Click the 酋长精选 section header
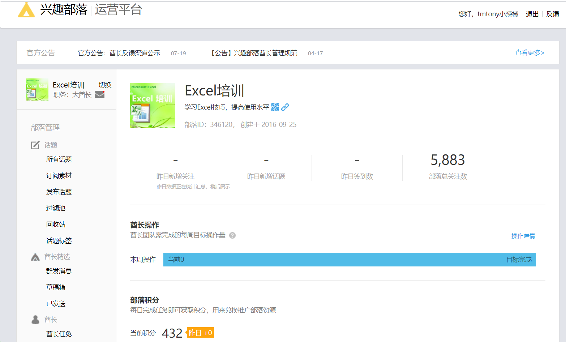Viewport: 566px width, 342px height. click(57, 257)
